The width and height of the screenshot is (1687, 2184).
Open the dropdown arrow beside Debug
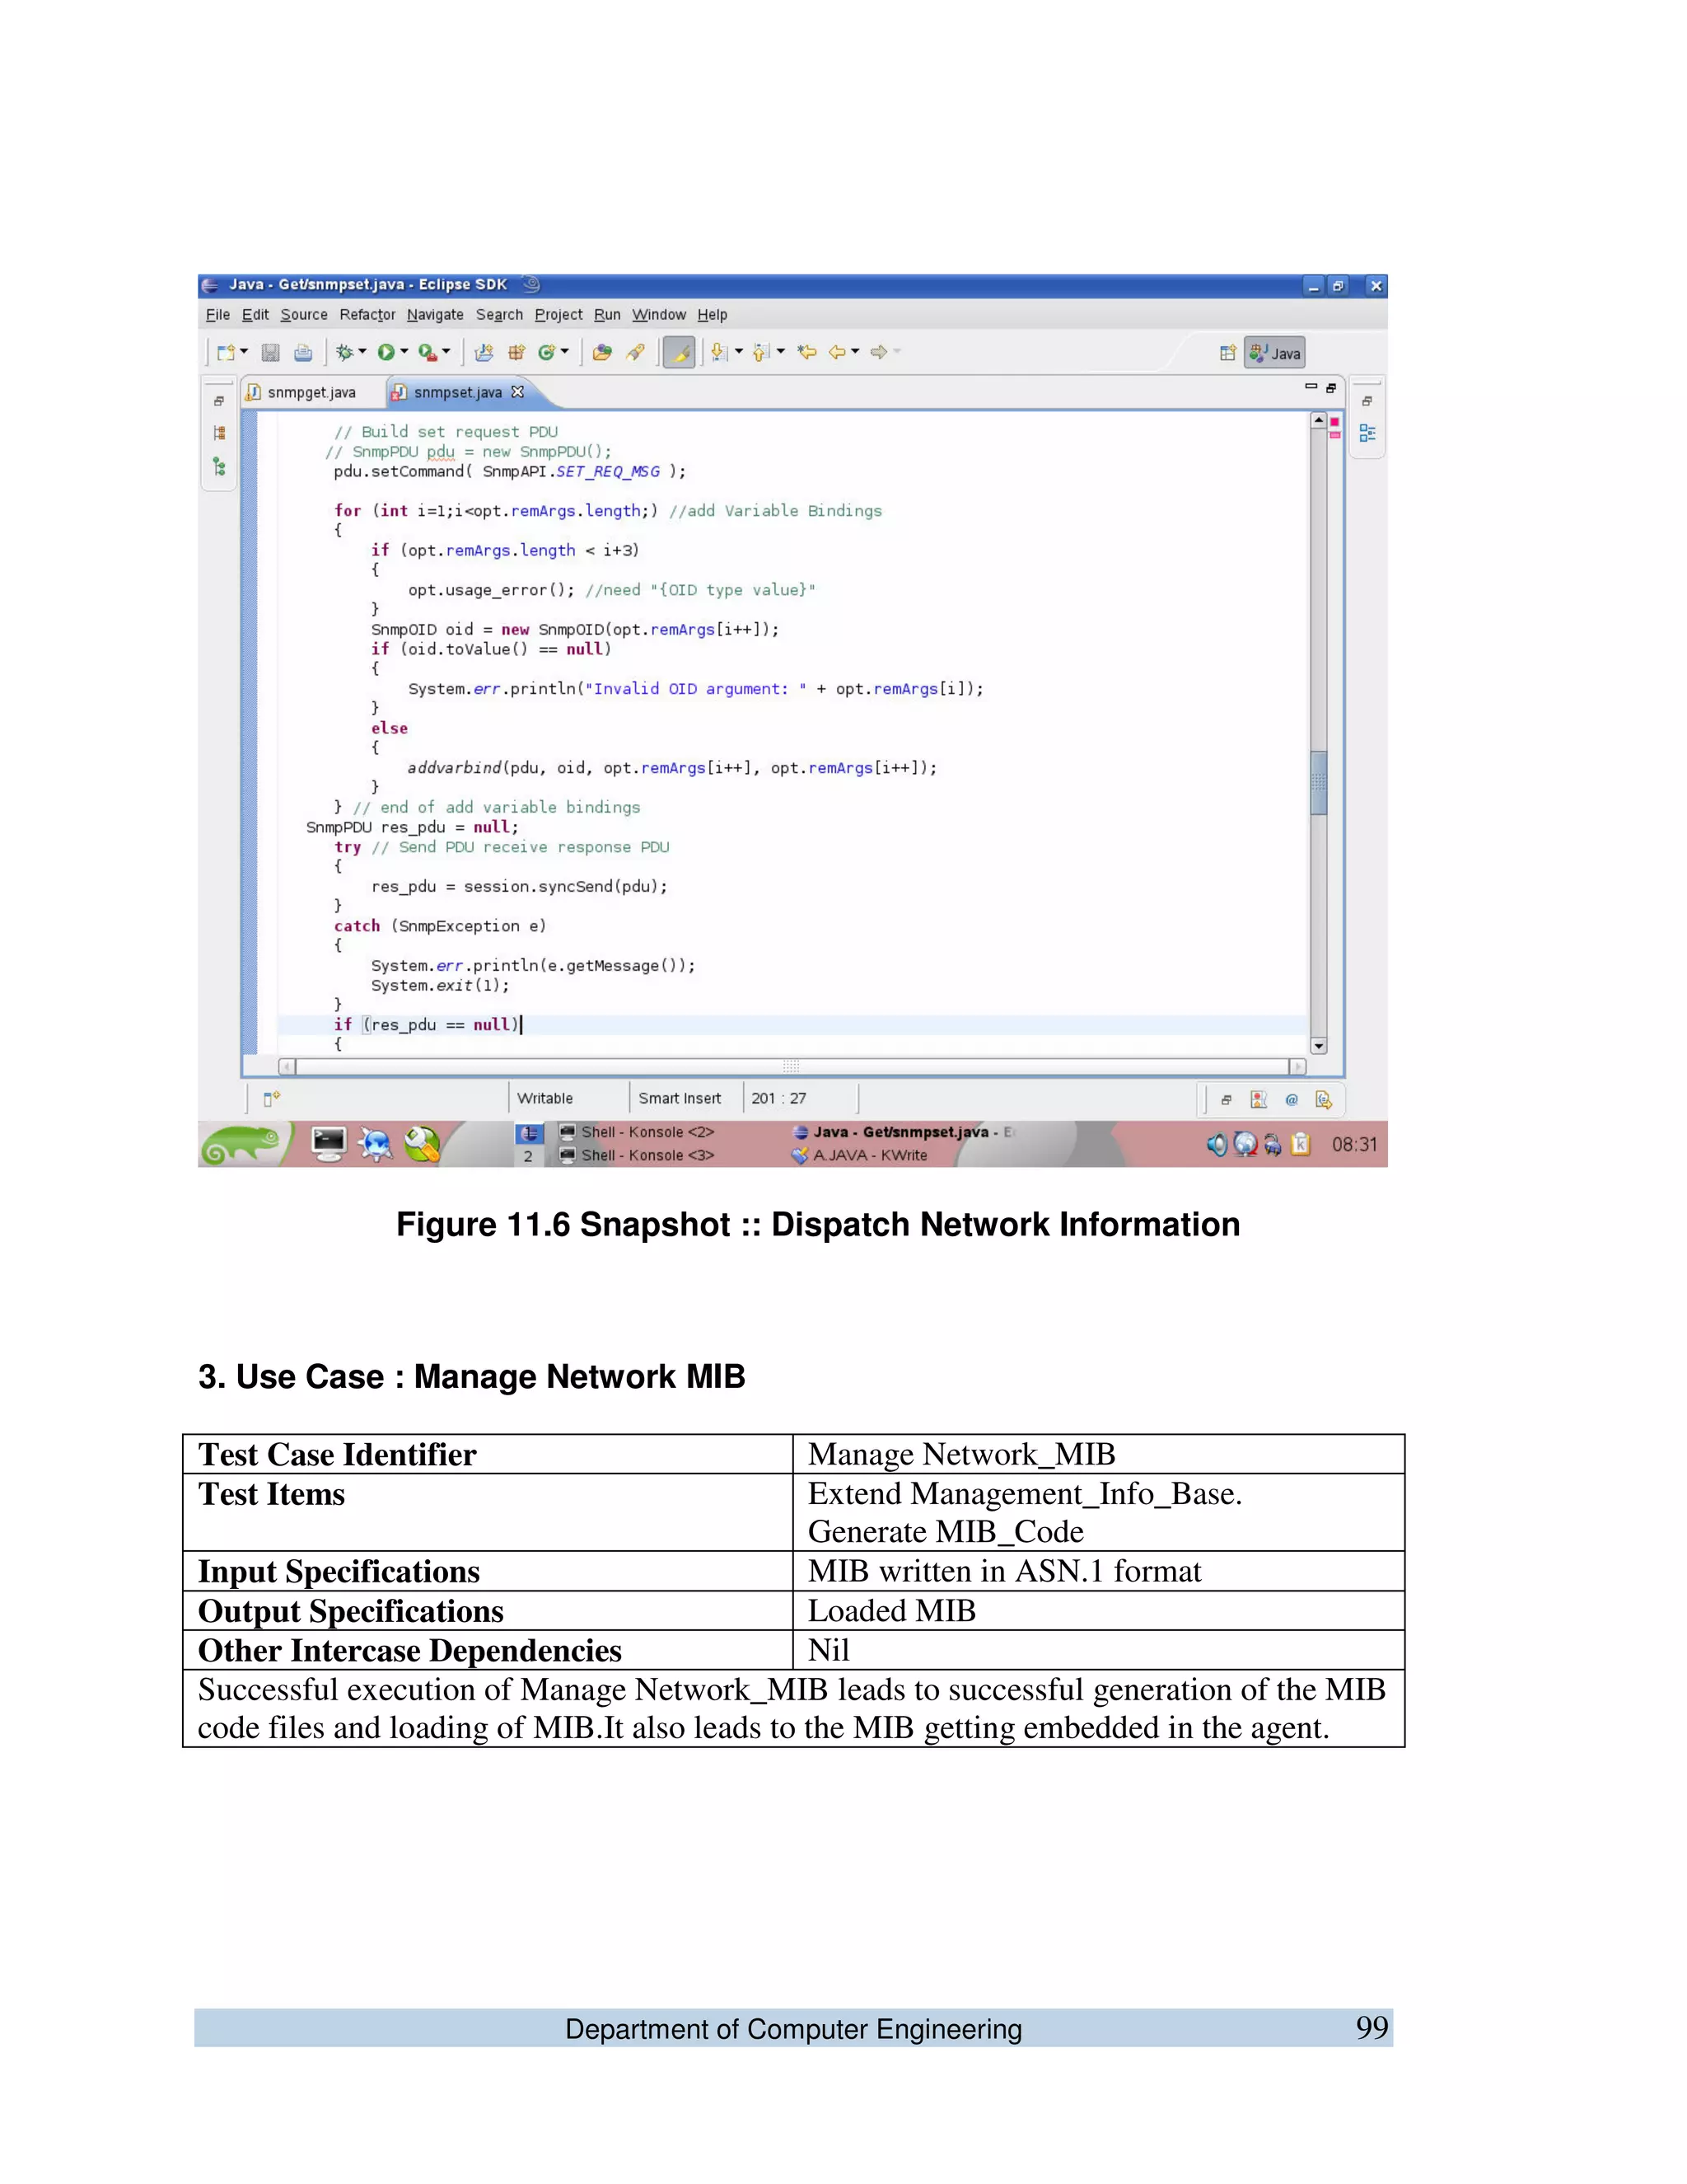(362, 352)
